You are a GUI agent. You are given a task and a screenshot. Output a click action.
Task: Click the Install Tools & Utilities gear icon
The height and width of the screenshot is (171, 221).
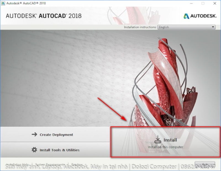tap(35, 150)
